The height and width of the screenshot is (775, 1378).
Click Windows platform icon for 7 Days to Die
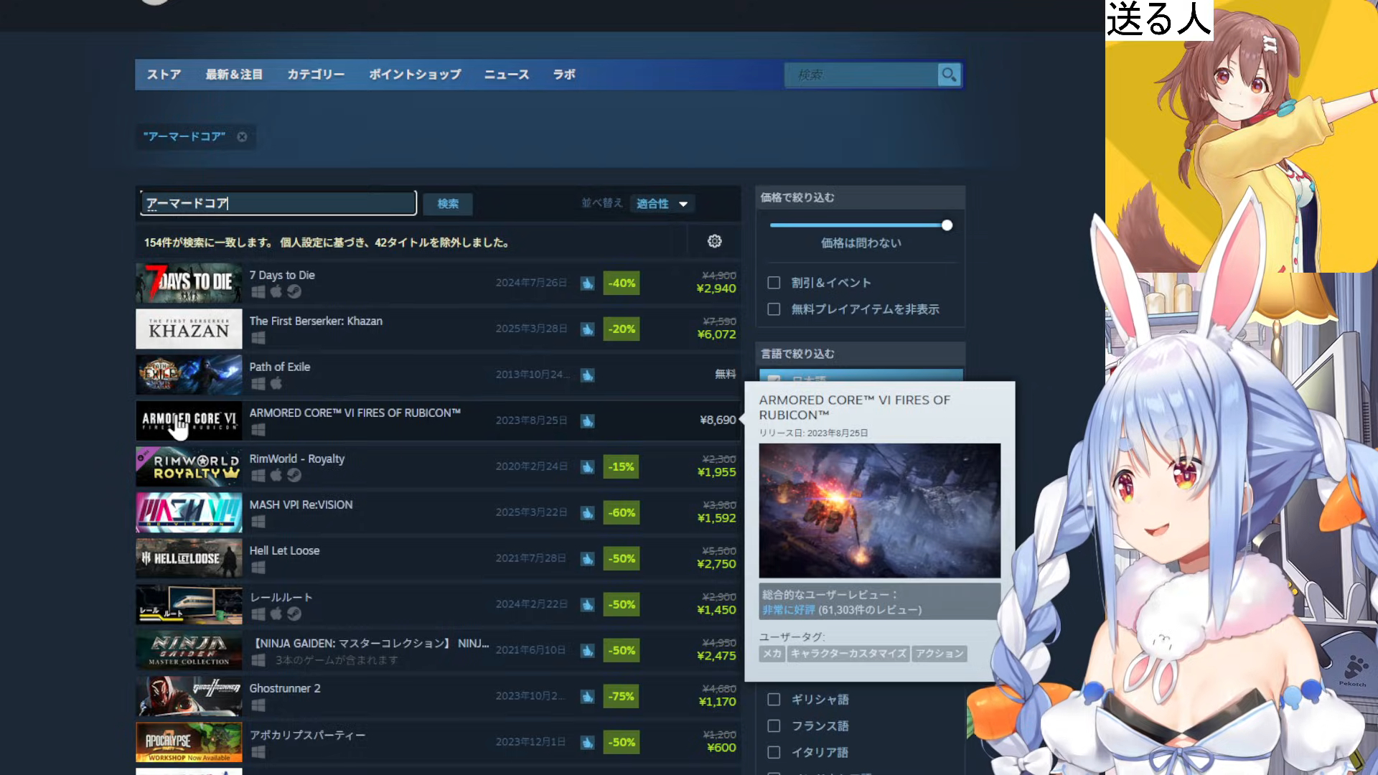point(258,292)
